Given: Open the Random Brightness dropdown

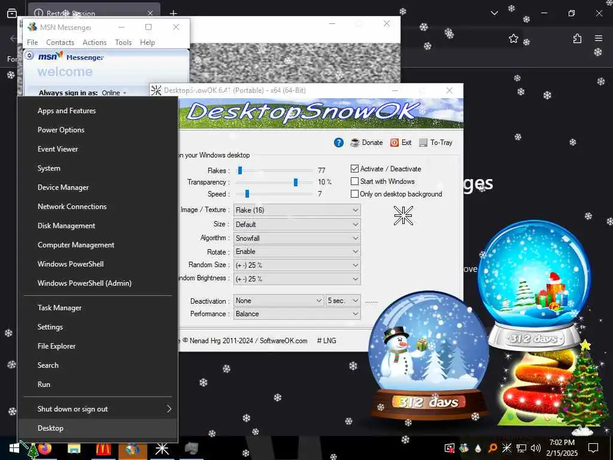Looking at the screenshot, I should click(x=297, y=279).
